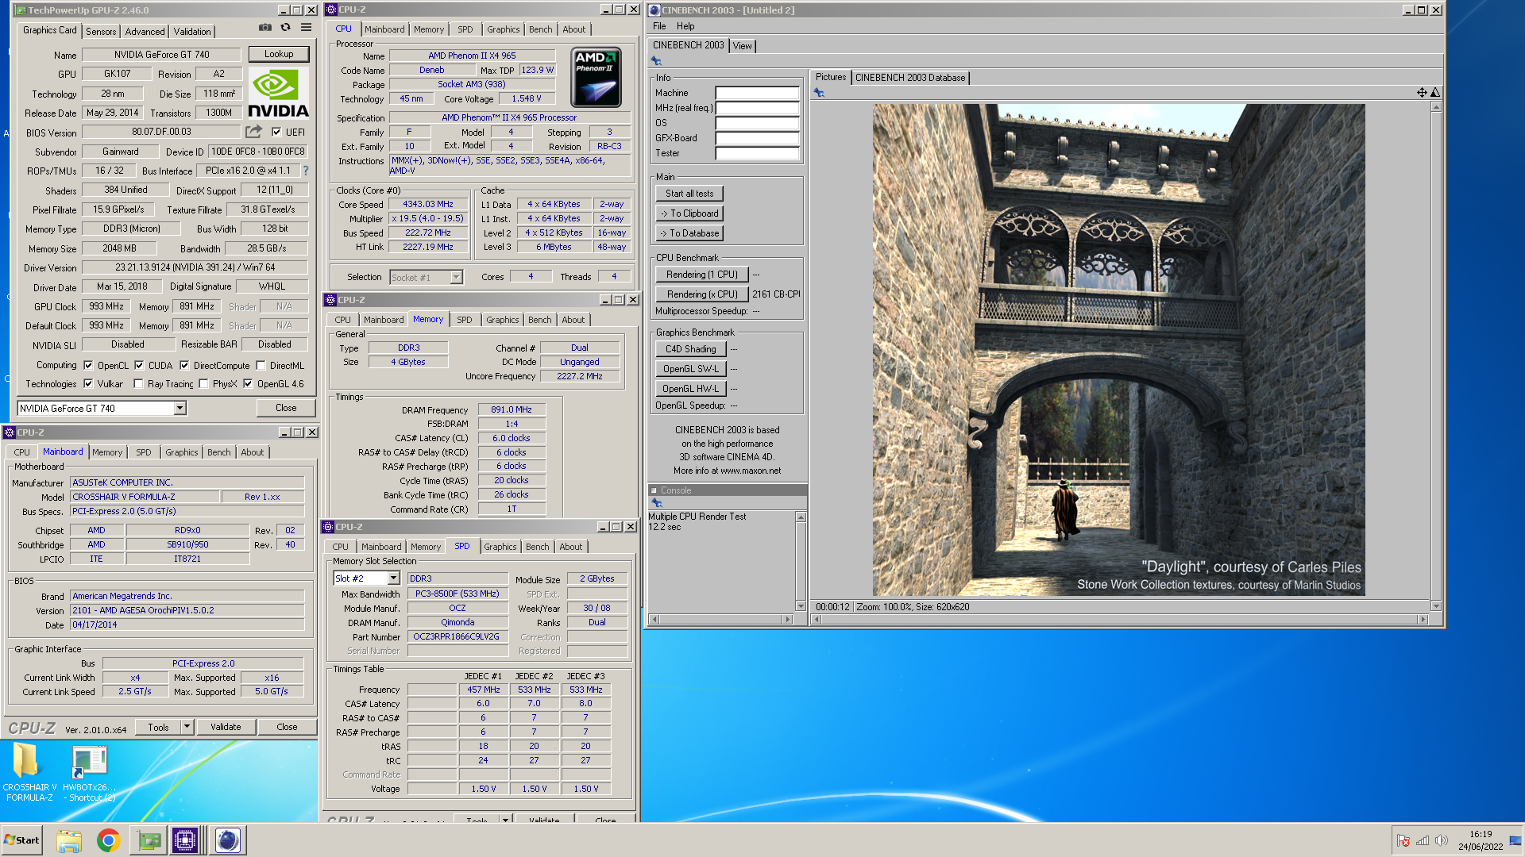Click the GFX-Board input field
Image resolution: width=1525 pixels, height=857 pixels.
point(757,138)
